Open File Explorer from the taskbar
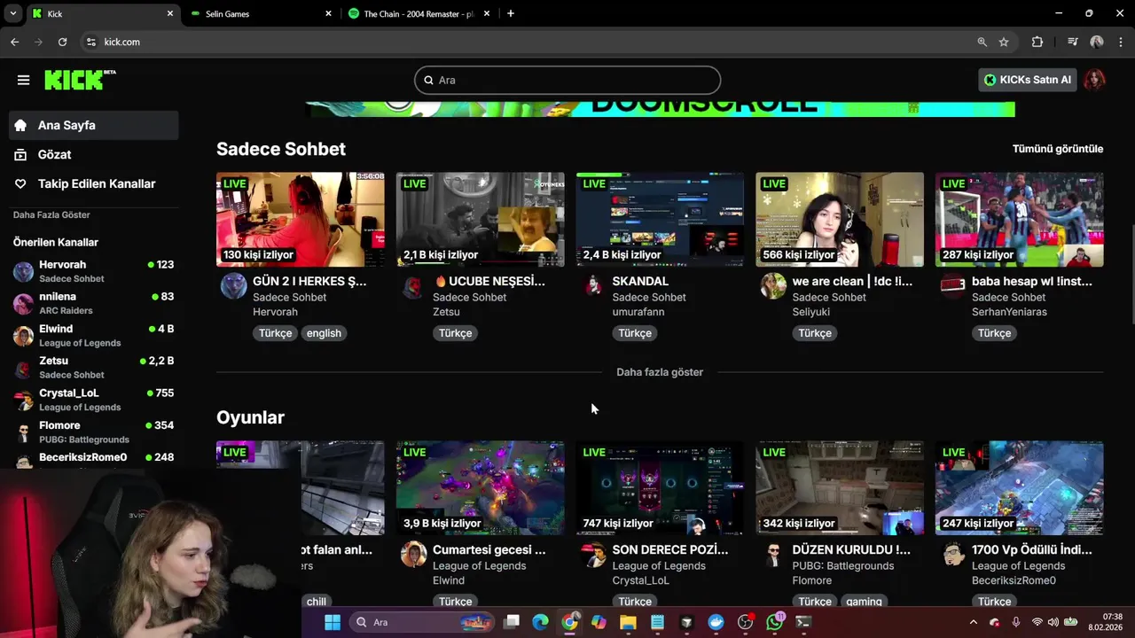This screenshot has width=1135, height=638. 628,622
